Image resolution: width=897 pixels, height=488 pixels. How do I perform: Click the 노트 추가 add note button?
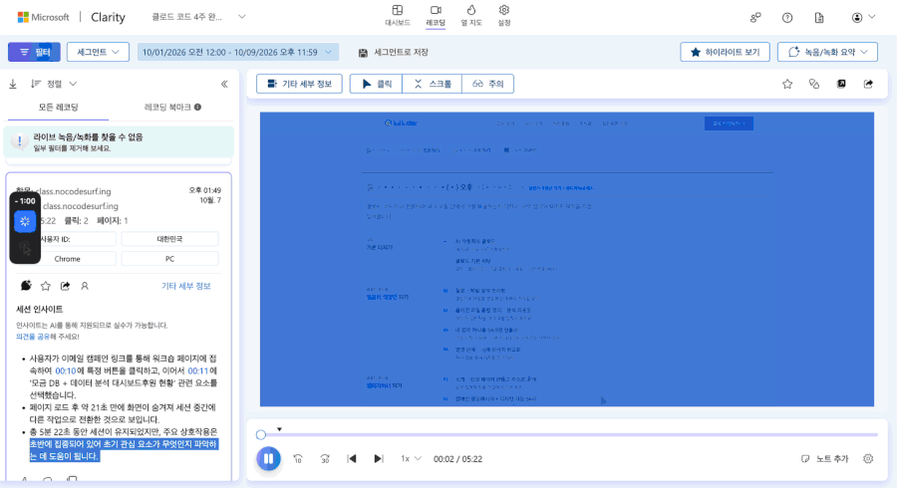[x=824, y=458]
